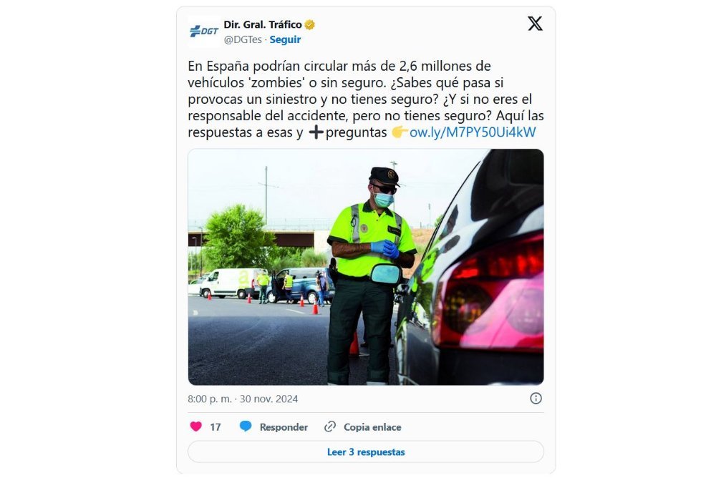Viewport: 716px width, 483px height.
Task: Click the @DGTes handle
Action: (x=243, y=40)
